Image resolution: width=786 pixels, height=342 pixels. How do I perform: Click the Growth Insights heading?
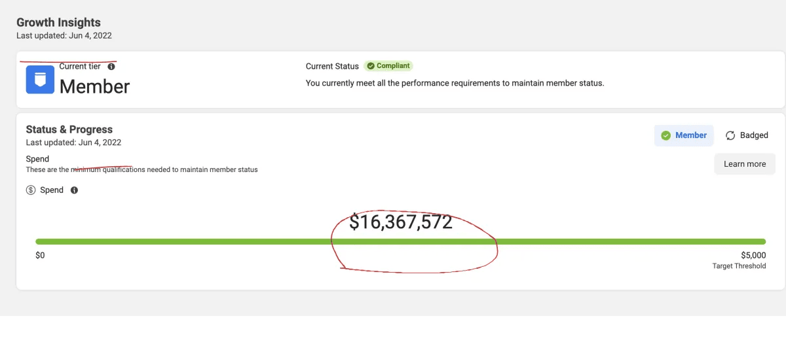(59, 23)
